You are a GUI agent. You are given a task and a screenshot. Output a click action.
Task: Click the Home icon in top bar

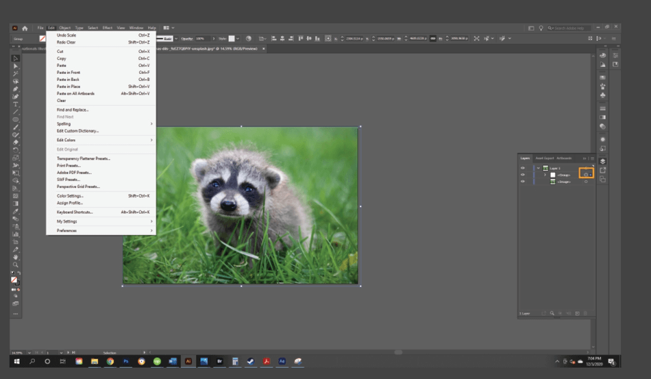pyautogui.click(x=25, y=28)
